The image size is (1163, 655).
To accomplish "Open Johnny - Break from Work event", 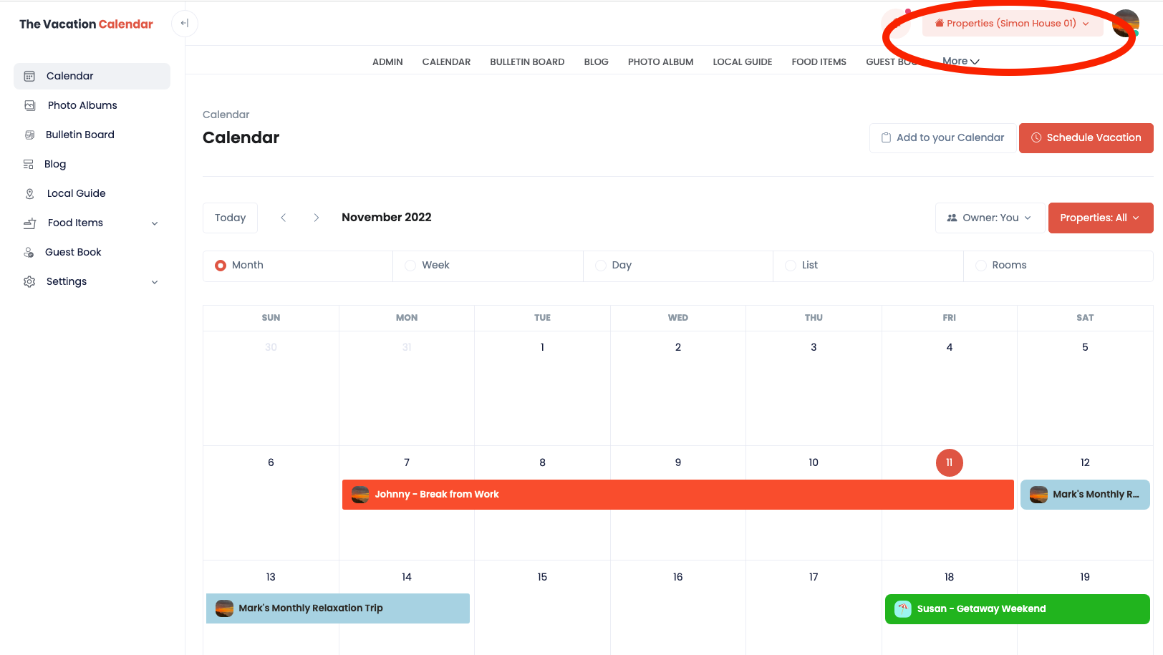I will pyautogui.click(x=677, y=495).
